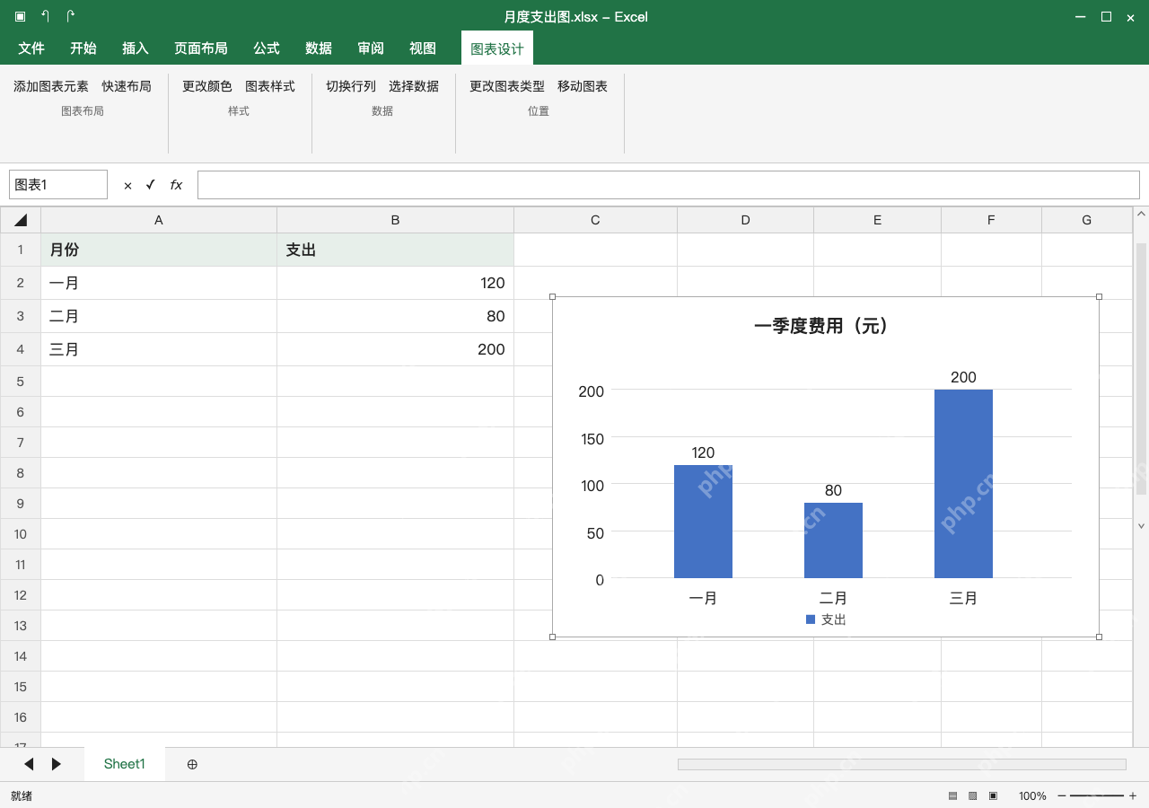Go to the previous sheet arrow
Image resolution: width=1149 pixels, height=808 pixels.
(x=29, y=764)
